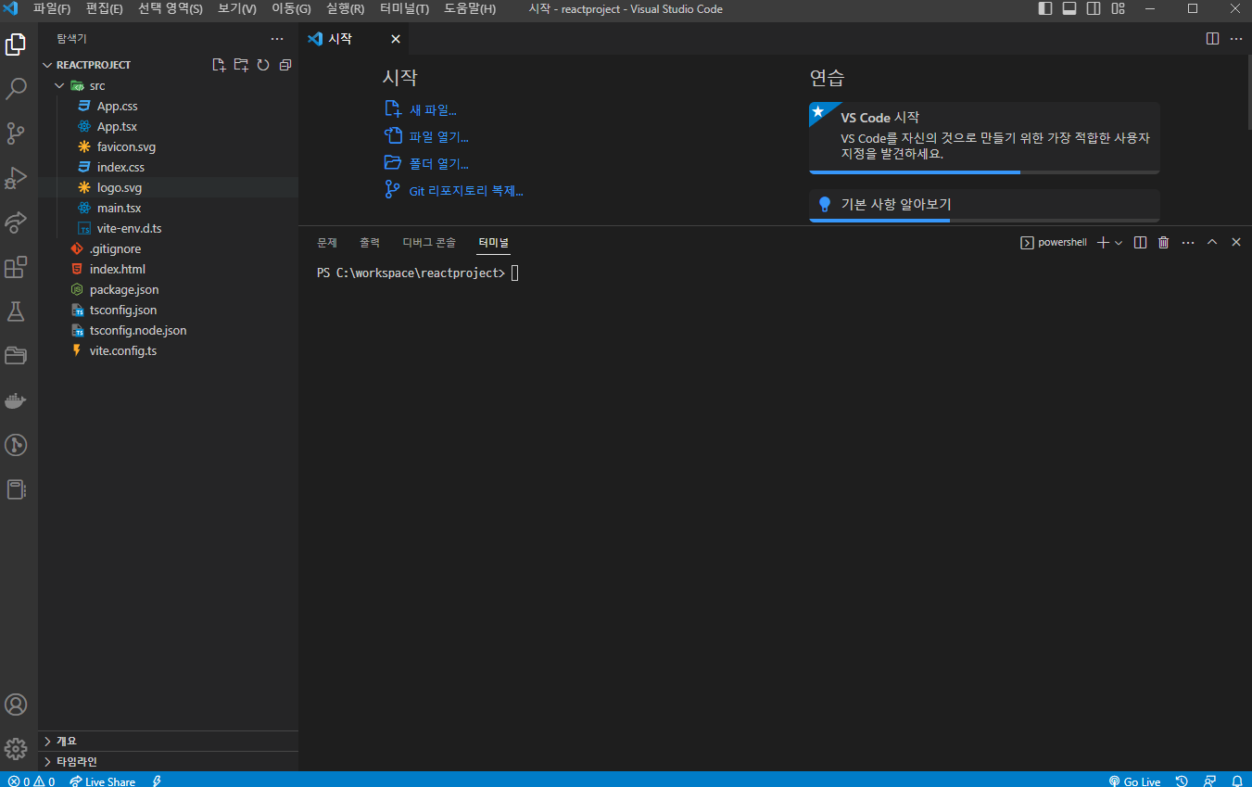Screen dimensions: 1252x787
Task: Create a new terminal with plus
Action: click(1103, 242)
